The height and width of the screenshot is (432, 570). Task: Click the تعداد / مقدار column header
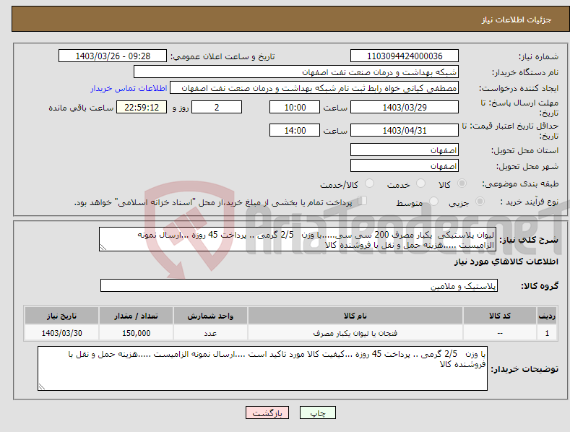136,316
